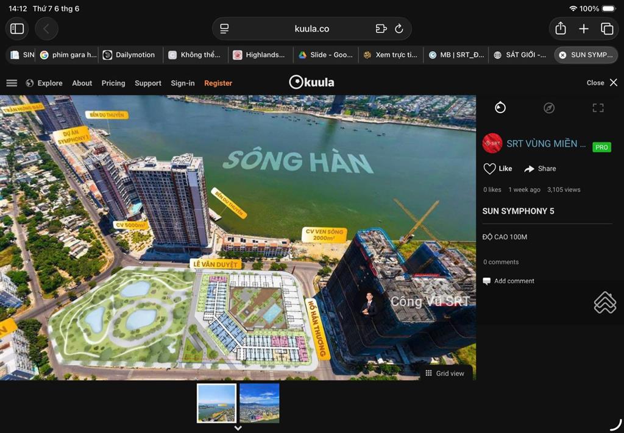The width and height of the screenshot is (624, 433).
Task: Toggle auto-rotation of the panorama
Action: click(500, 107)
